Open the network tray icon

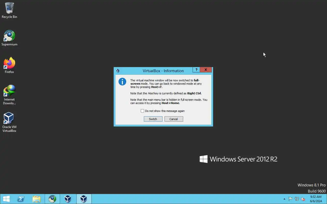tap(297, 199)
